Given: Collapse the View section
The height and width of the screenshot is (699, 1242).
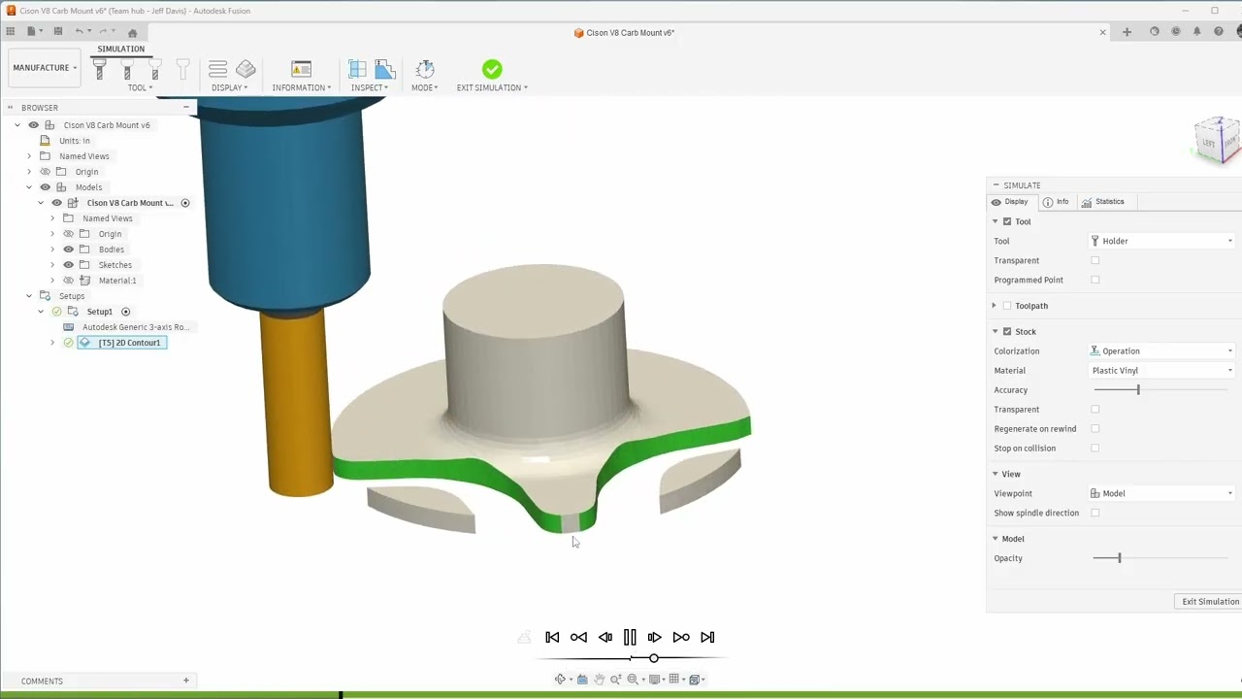Looking at the screenshot, I should tap(995, 474).
